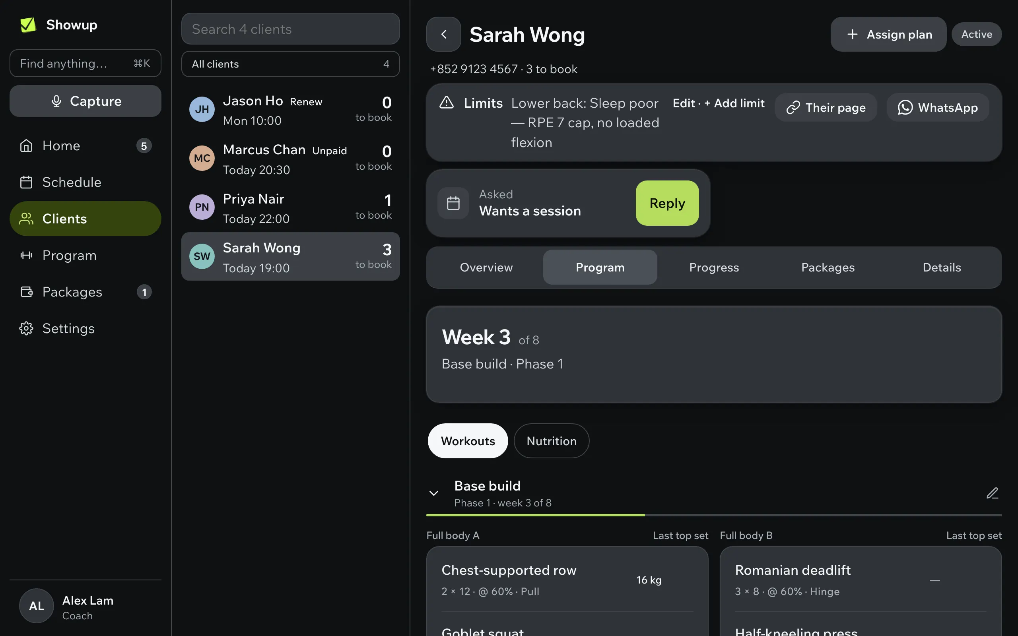Open Home in the sidebar
The width and height of the screenshot is (1018, 636).
pyautogui.click(x=85, y=145)
